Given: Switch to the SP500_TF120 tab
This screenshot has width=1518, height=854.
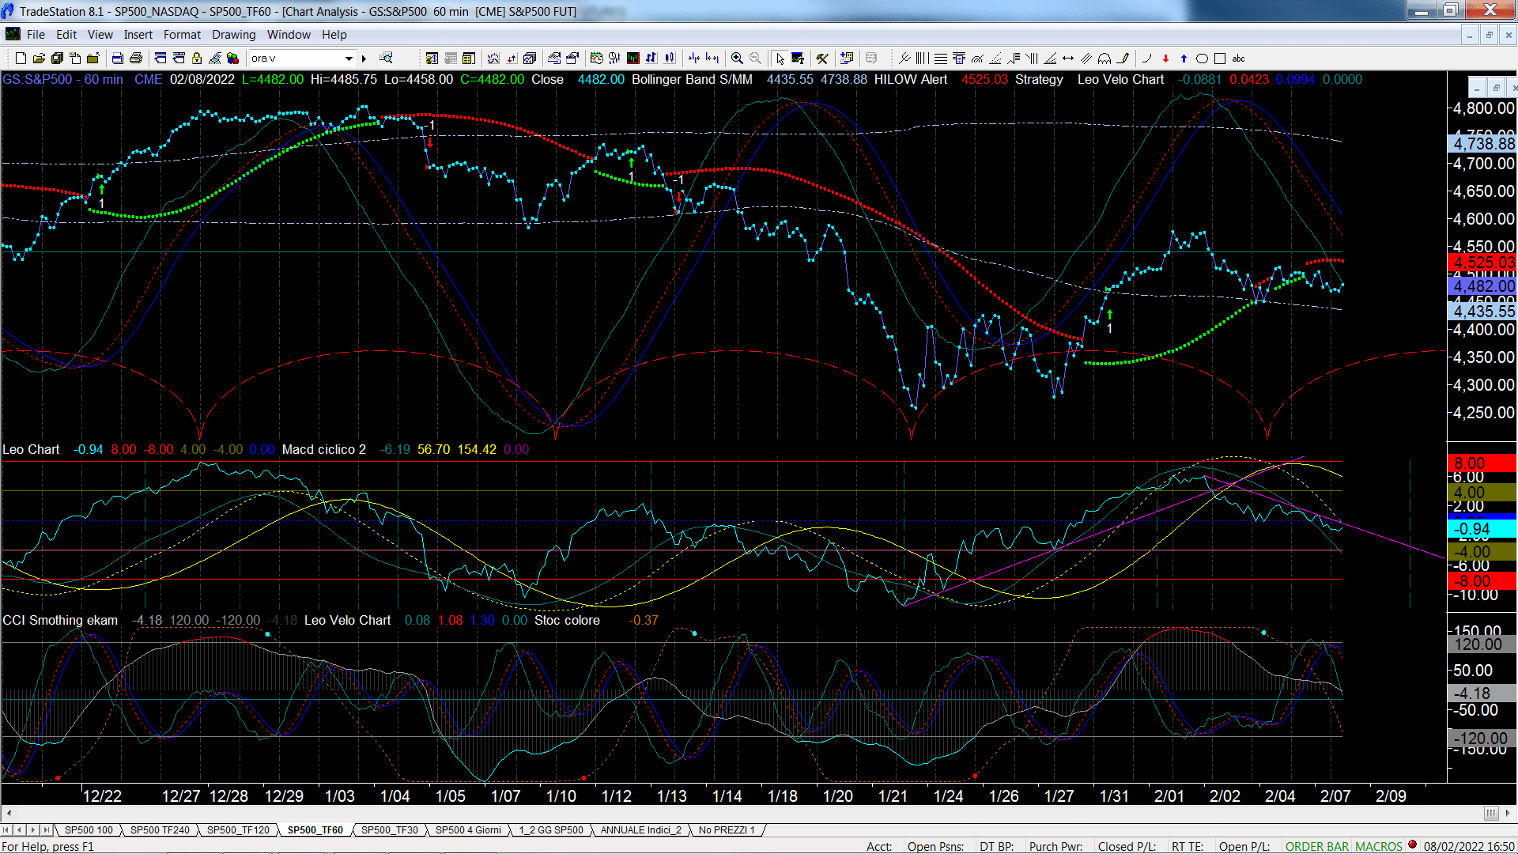Looking at the screenshot, I should (x=238, y=830).
